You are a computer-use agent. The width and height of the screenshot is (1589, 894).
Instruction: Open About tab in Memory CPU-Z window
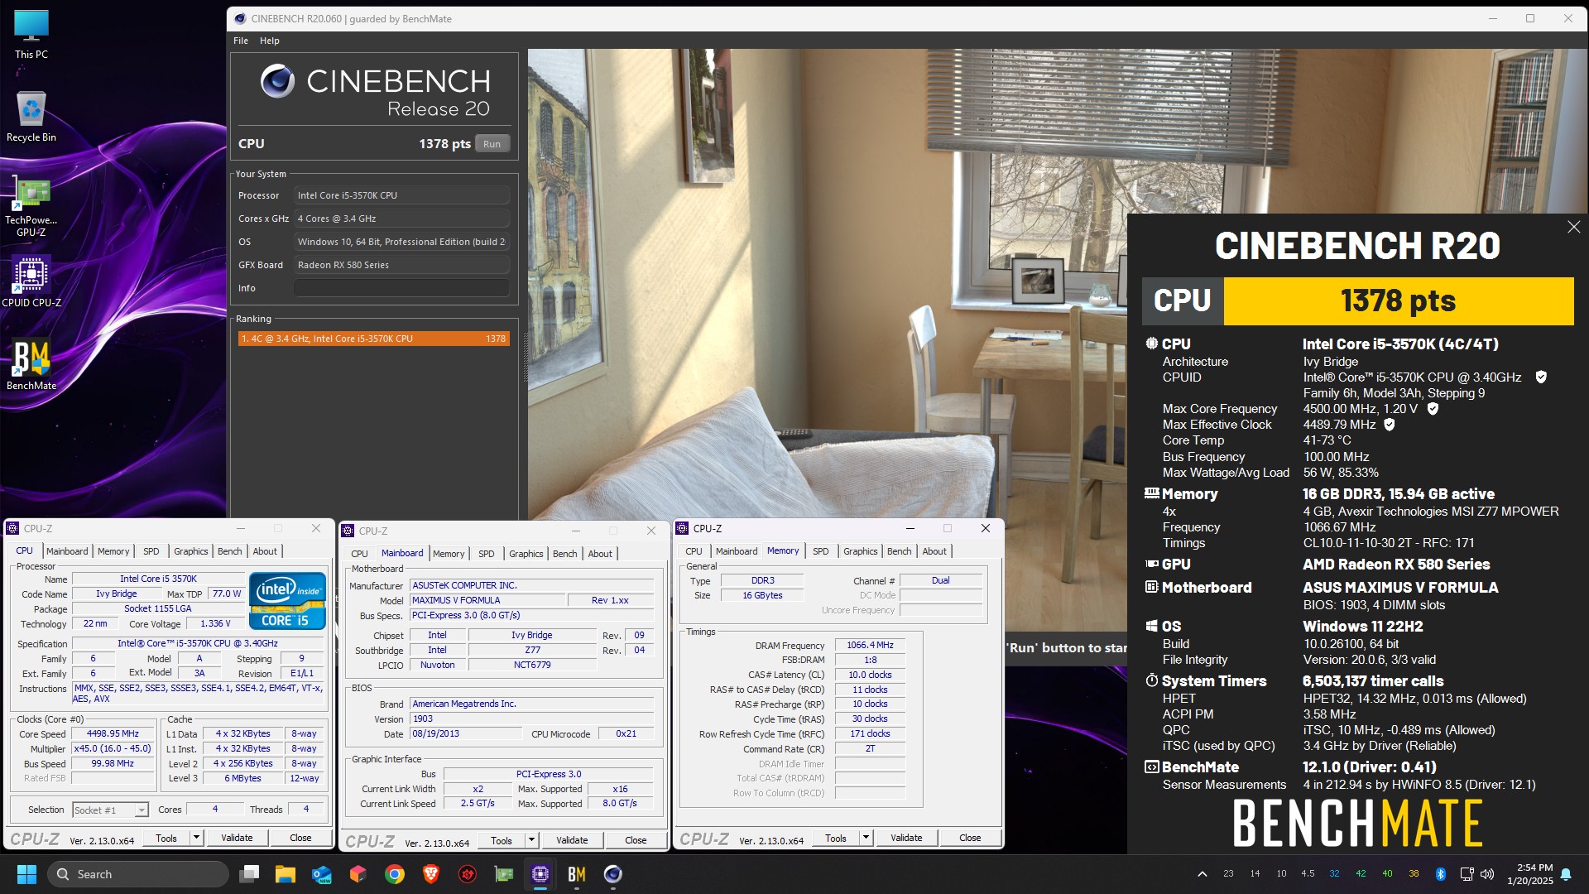click(x=934, y=551)
